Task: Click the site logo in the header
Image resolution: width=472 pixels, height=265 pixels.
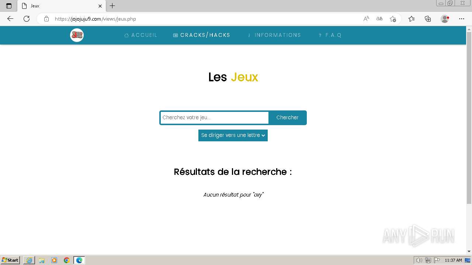Action: point(77,35)
